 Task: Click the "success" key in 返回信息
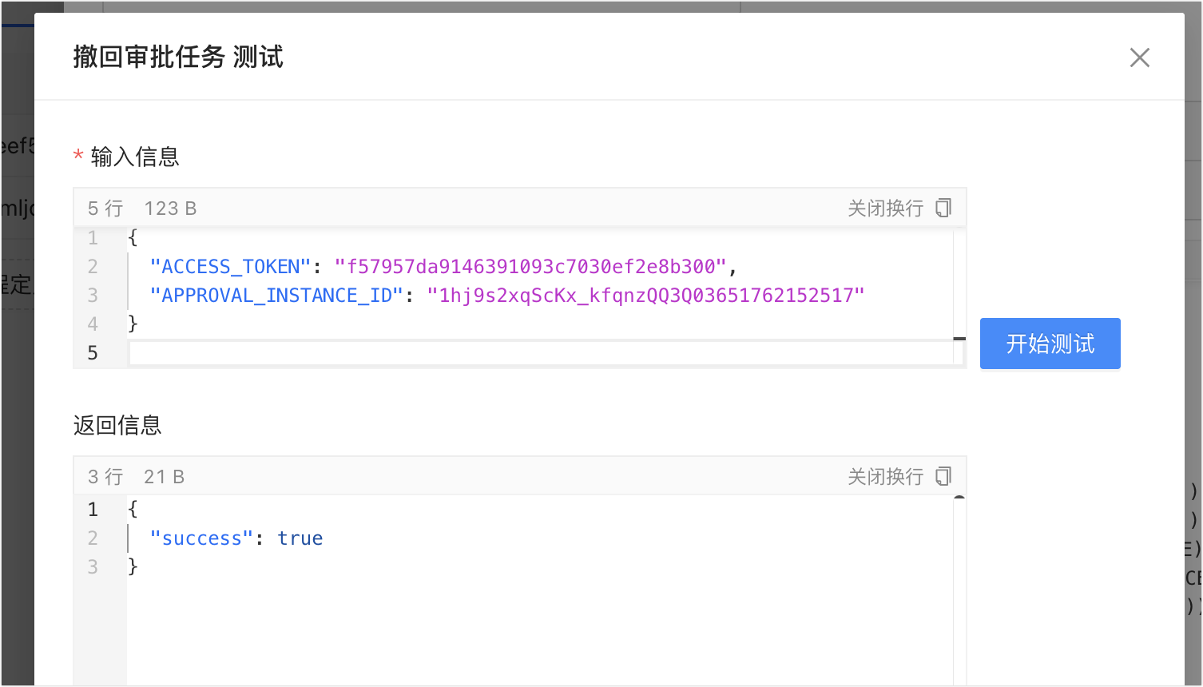(202, 538)
